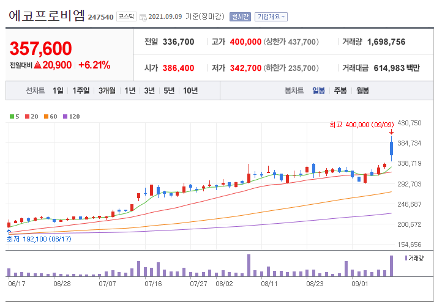The image size is (434, 302).
Task: Click the 코스닥 market badge
Action: pyautogui.click(x=126, y=17)
